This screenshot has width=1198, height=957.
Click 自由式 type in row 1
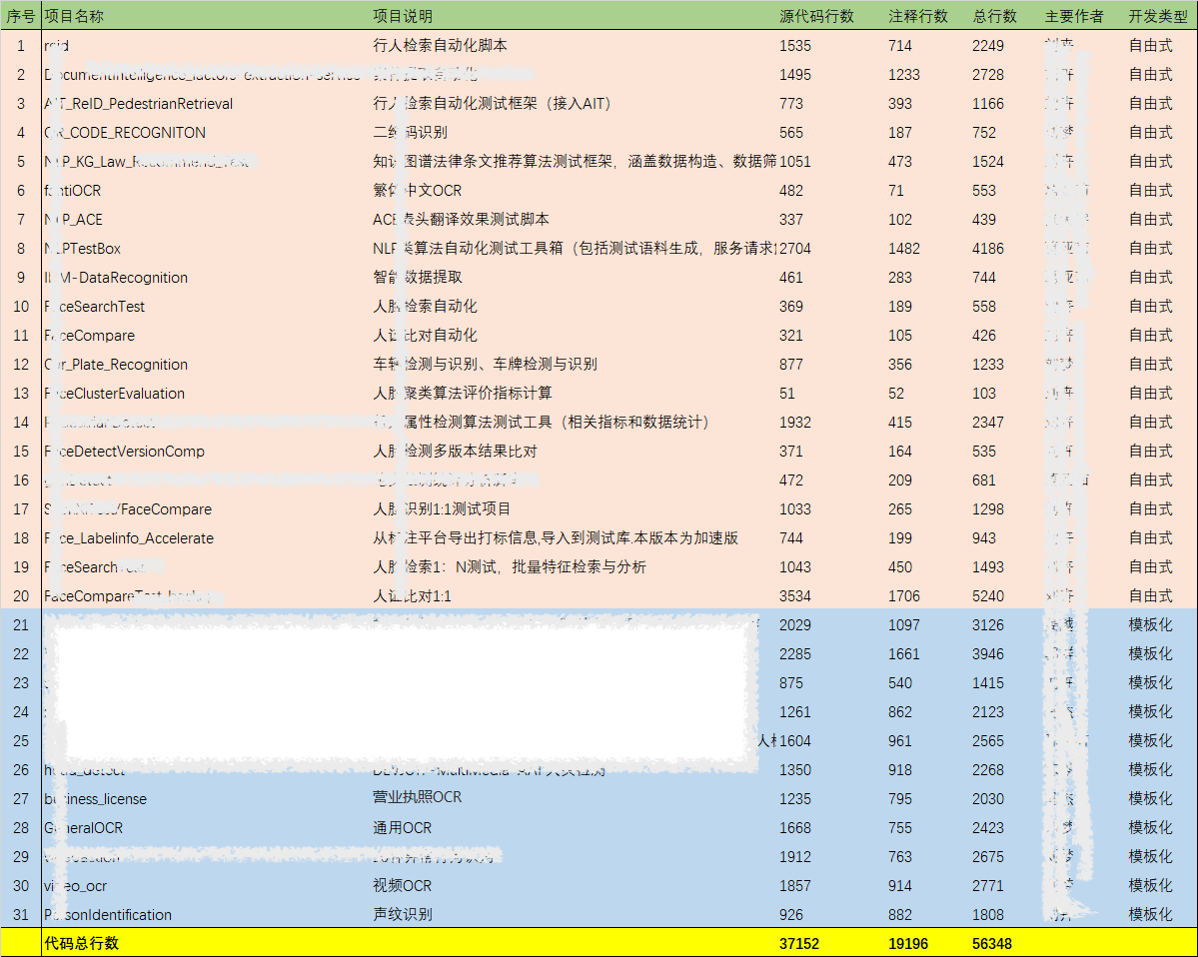tap(1151, 45)
